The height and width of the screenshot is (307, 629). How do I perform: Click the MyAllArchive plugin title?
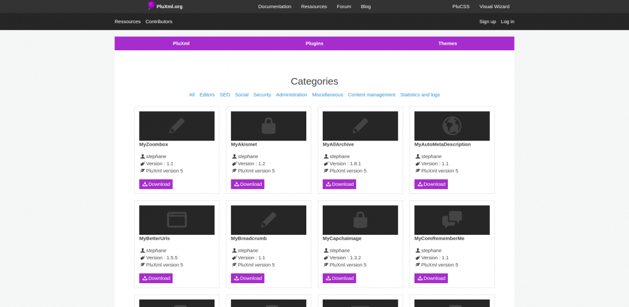(338, 144)
